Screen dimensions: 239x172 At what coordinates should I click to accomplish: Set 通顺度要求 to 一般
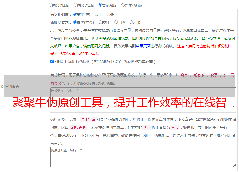(x=116, y=22)
